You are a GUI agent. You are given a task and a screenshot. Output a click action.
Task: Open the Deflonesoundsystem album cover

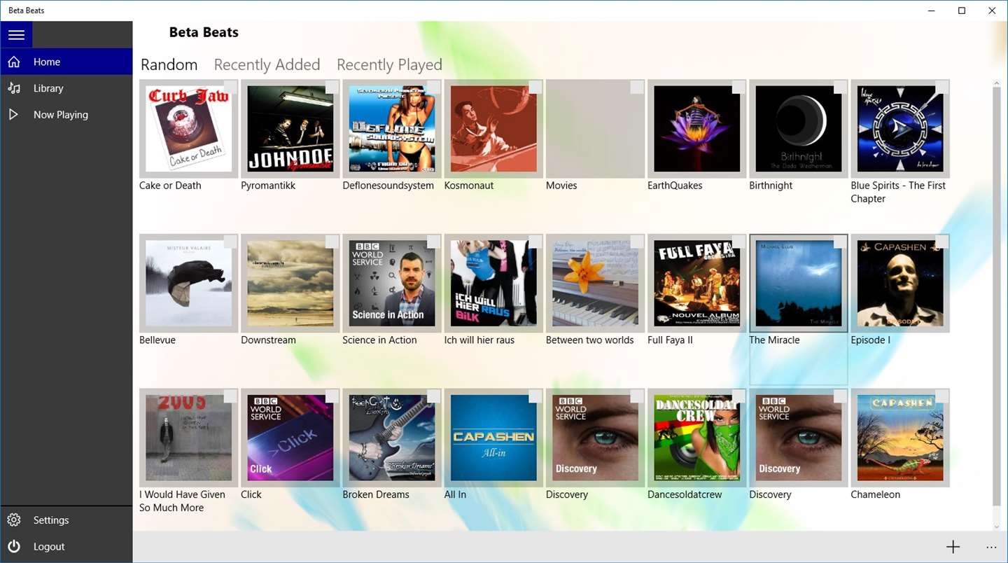click(x=392, y=129)
